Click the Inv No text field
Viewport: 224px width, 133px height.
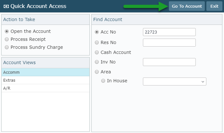[x=169, y=62]
